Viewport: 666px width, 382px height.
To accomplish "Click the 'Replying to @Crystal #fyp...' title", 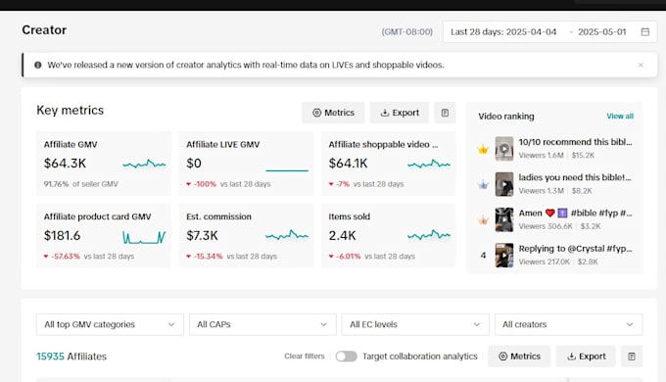I will pyautogui.click(x=575, y=249).
